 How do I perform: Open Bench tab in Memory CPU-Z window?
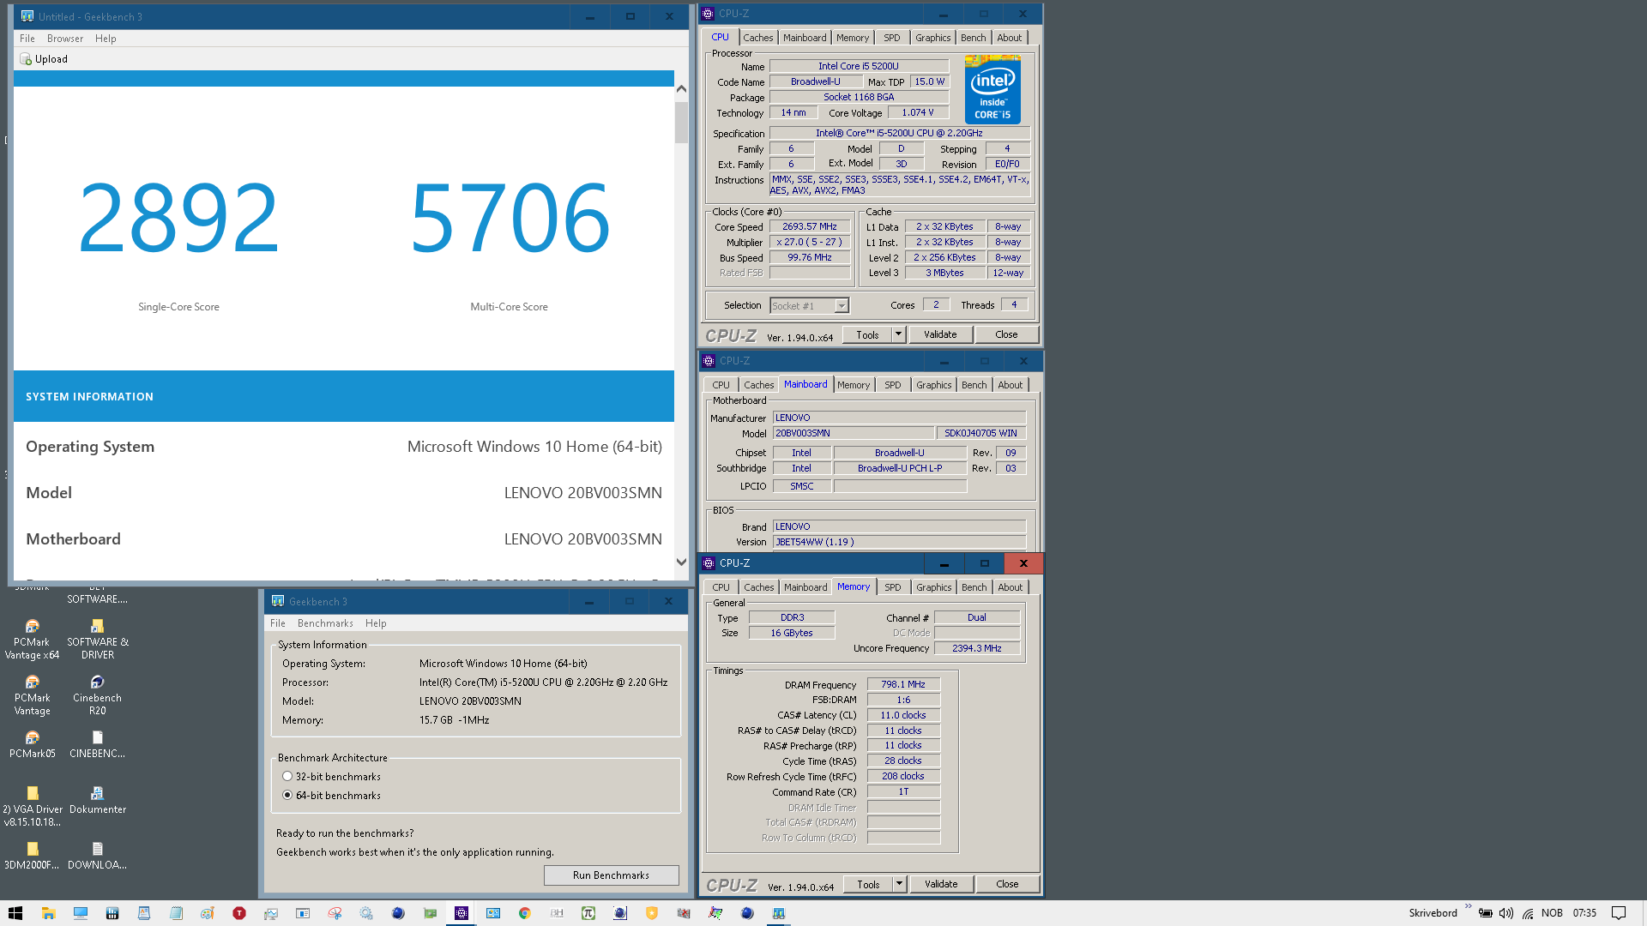coord(974,587)
